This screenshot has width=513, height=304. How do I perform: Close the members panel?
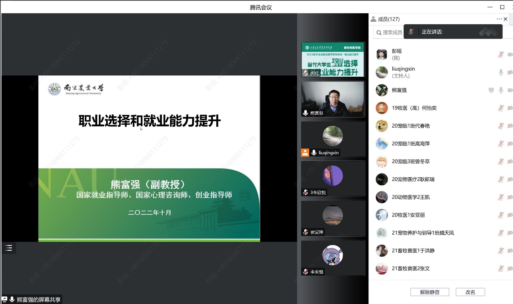coord(506,19)
